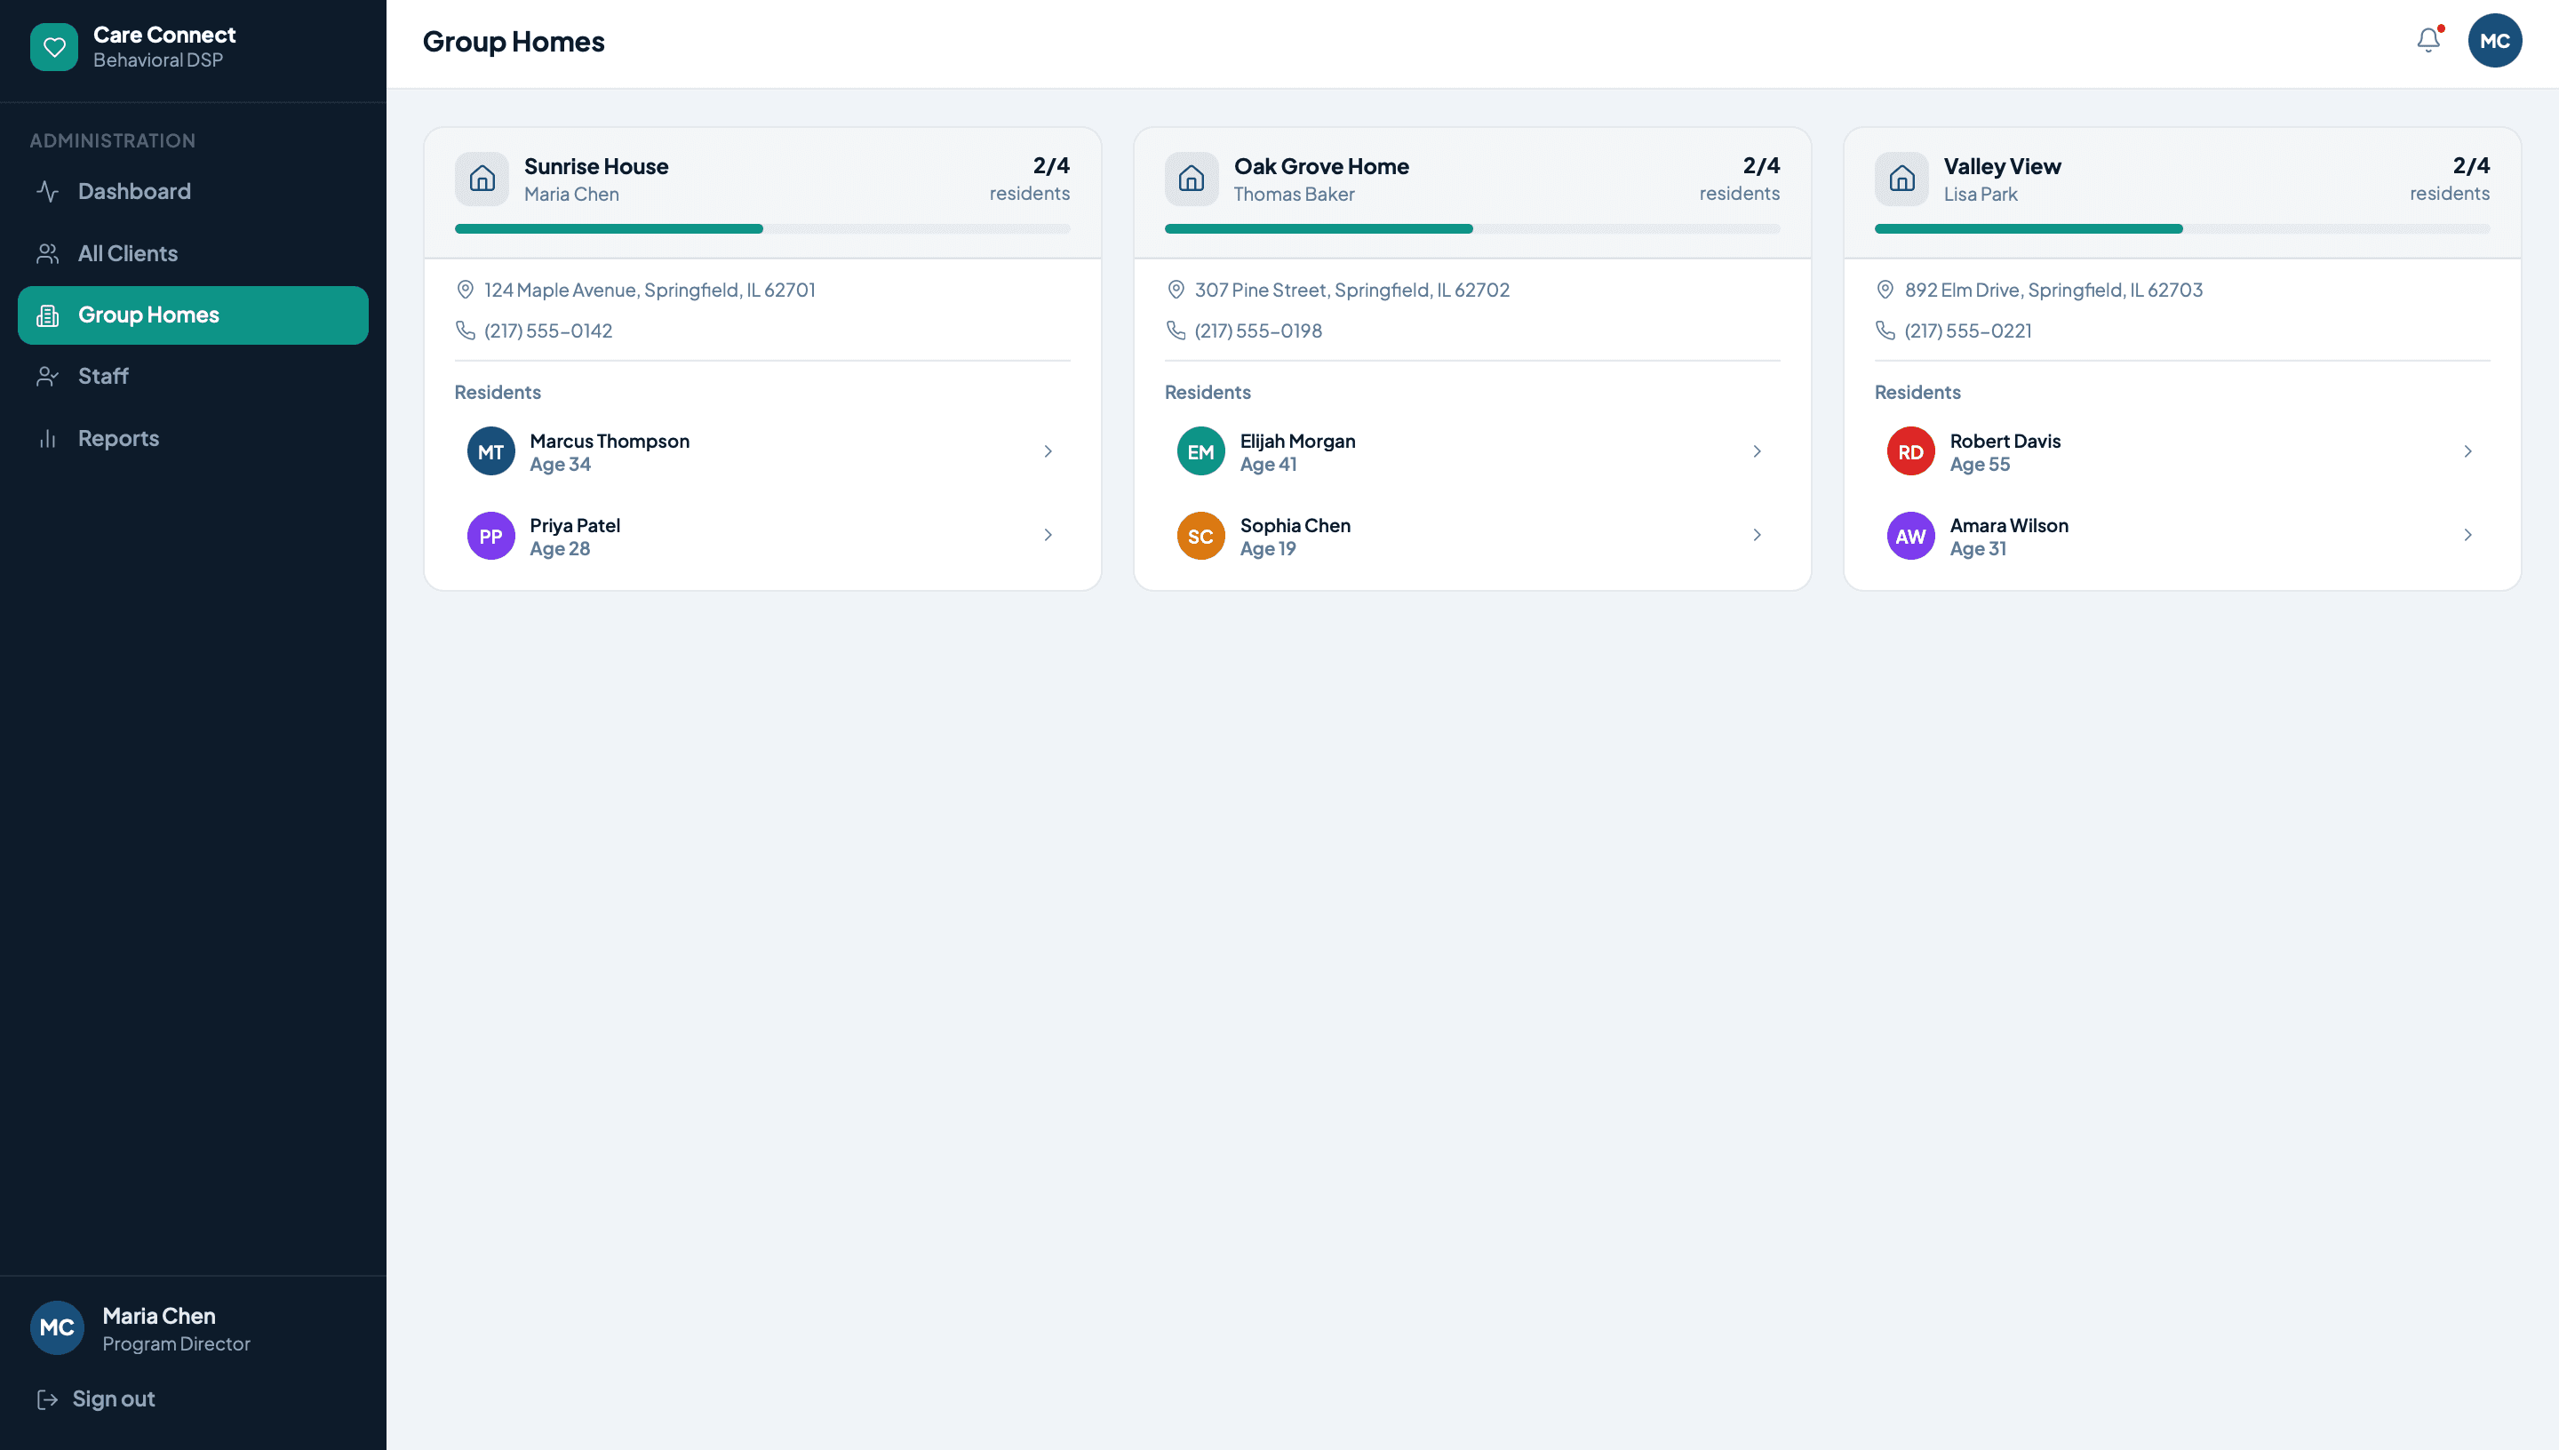Screen dimensions: 2559x1450
Task: Go to Dashboard in sidebar
Action: 193,191
